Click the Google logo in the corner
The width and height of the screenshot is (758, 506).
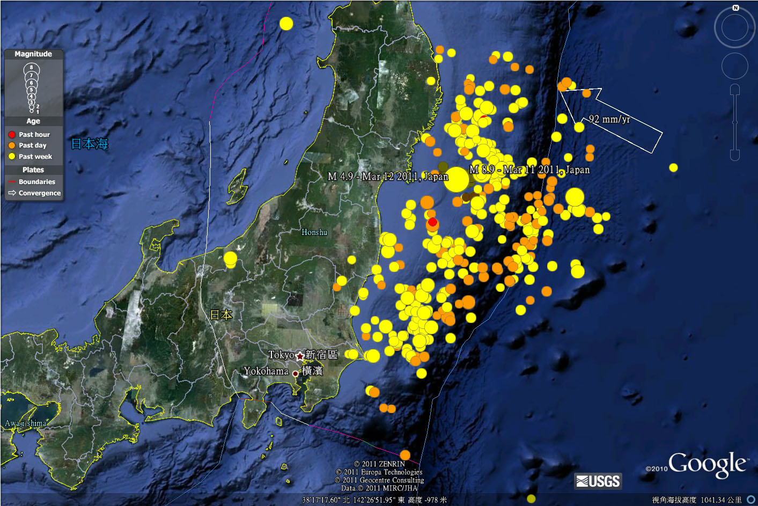707,464
